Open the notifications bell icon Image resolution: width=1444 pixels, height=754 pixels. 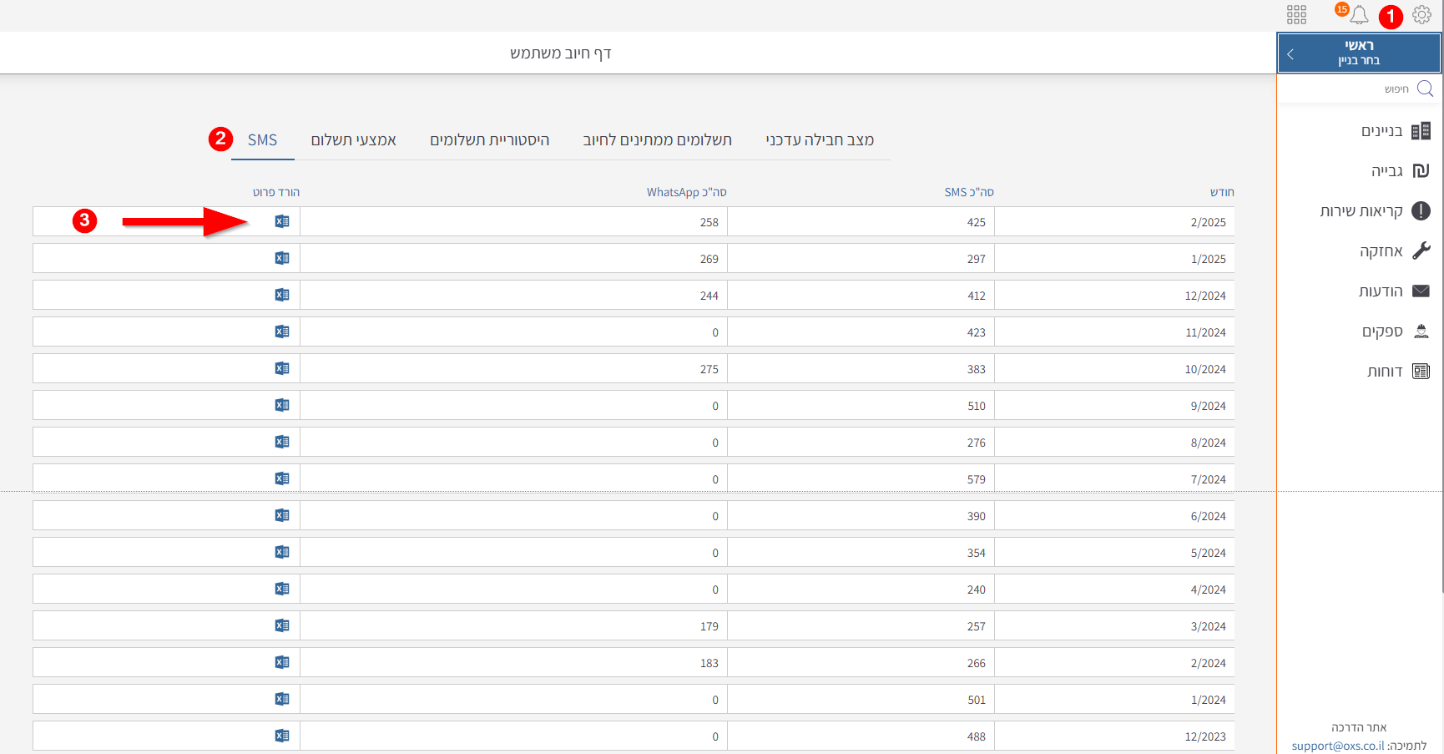pos(1359,14)
